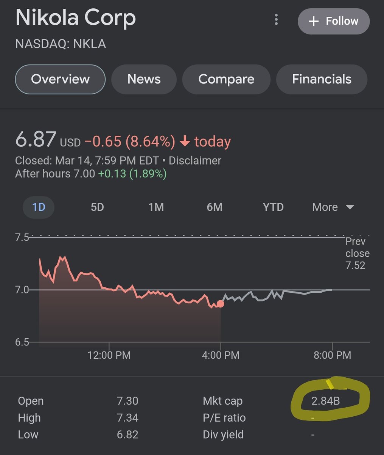The width and height of the screenshot is (384, 455).
Task: Click the NASDAQ: NKLA ticker text
Action: (61, 44)
